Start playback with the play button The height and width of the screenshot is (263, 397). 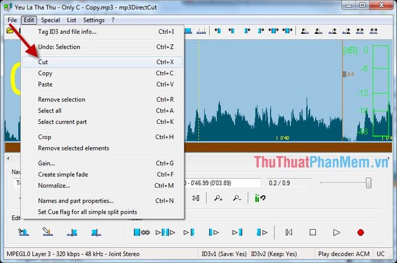pos(336,232)
